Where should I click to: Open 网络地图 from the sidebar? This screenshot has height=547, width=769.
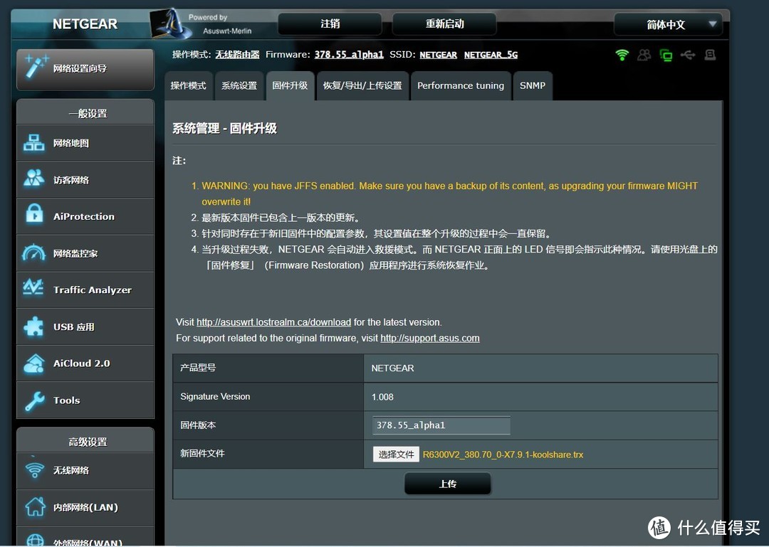click(85, 143)
